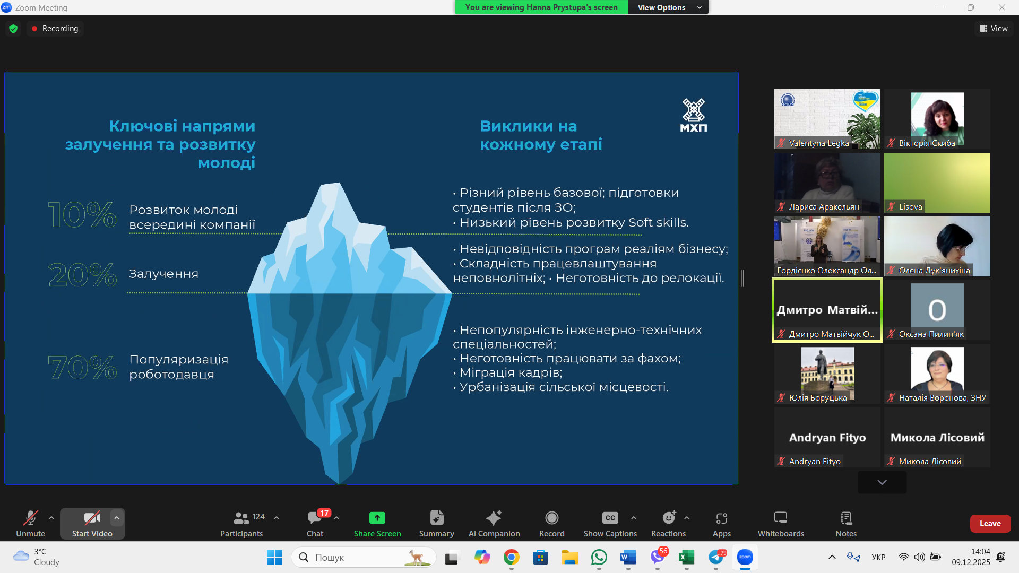The image size is (1019, 573).
Task: Open Zoom Whiteboards
Action: tap(780, 523)
